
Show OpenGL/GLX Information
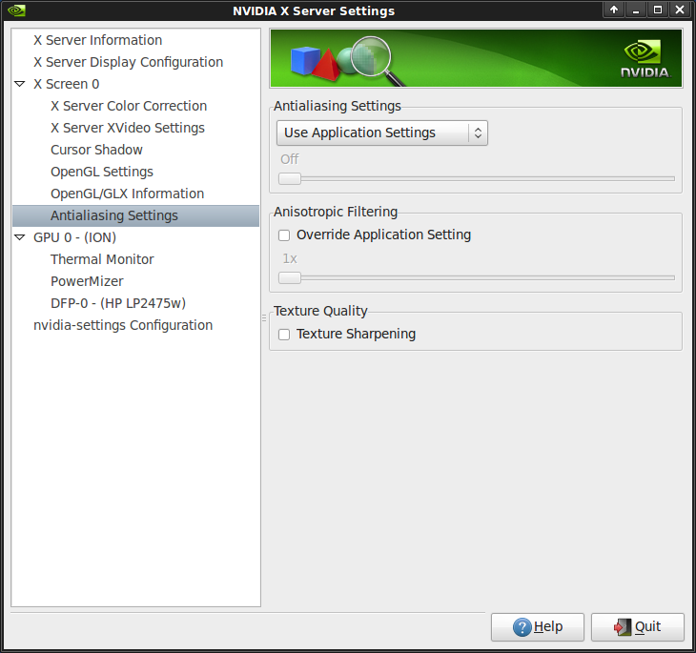127,194
